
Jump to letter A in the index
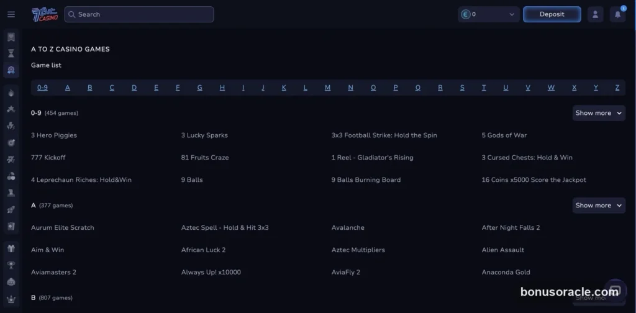[68, 88]
